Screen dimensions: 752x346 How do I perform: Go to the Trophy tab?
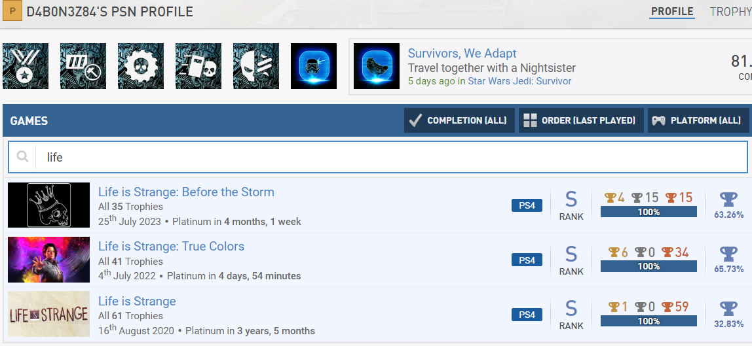[730, 12]
